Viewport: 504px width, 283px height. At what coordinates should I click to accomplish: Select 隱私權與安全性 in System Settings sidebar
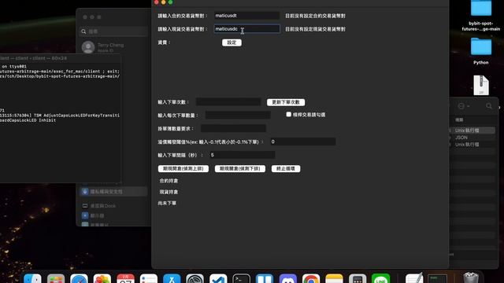tap(113, 192)
